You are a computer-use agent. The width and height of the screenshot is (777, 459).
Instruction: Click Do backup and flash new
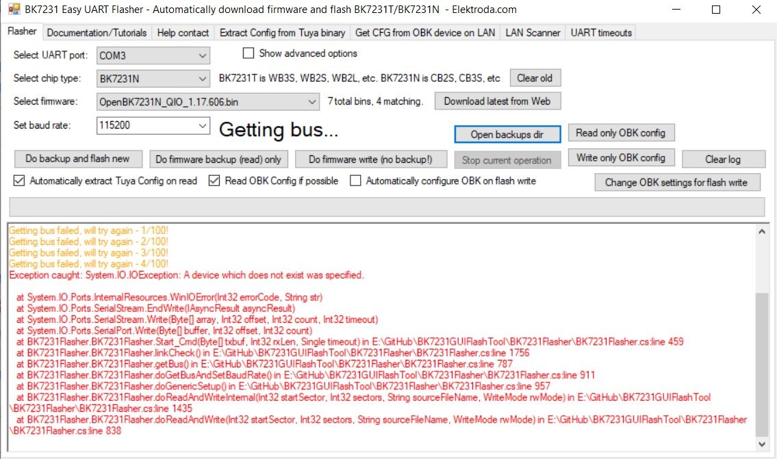pos(78,159)
